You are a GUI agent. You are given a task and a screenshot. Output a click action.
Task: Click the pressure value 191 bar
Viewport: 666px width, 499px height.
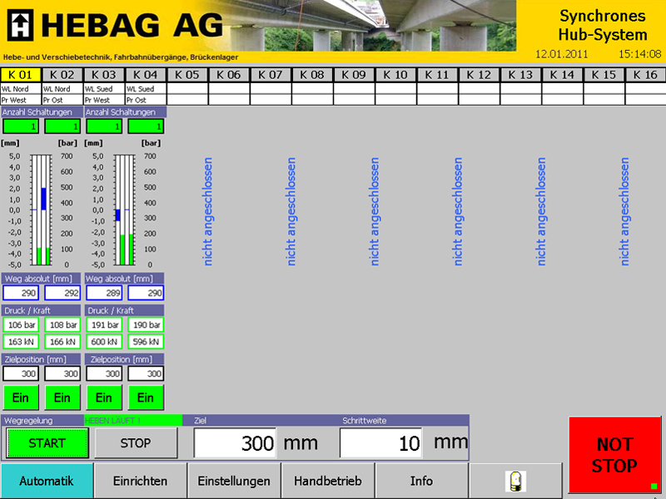pos(104,325)
